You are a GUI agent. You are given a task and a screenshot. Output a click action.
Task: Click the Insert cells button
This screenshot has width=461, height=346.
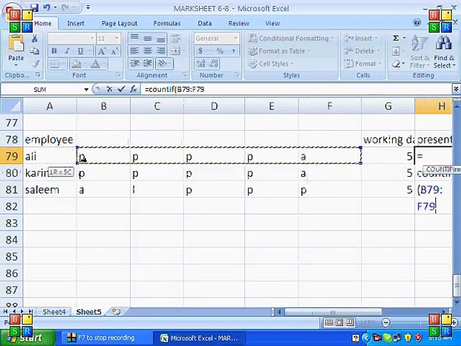tap(361, 38)
